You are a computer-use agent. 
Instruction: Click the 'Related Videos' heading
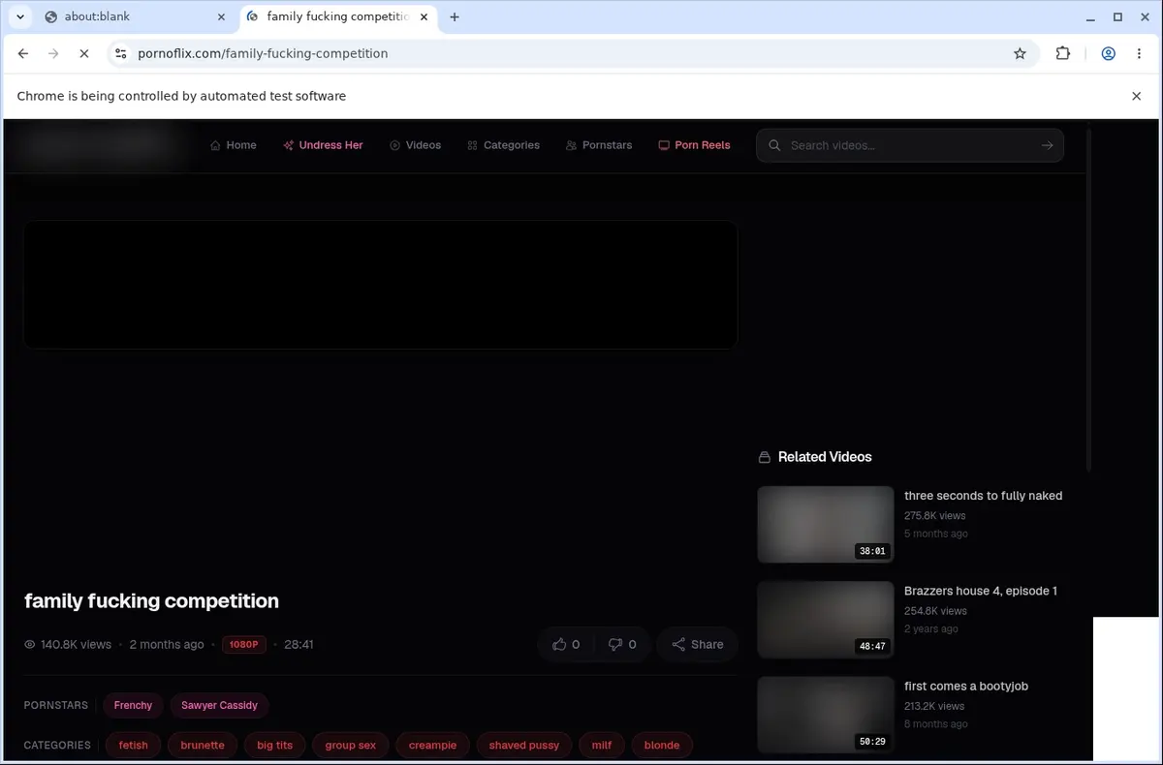point(825,457)
